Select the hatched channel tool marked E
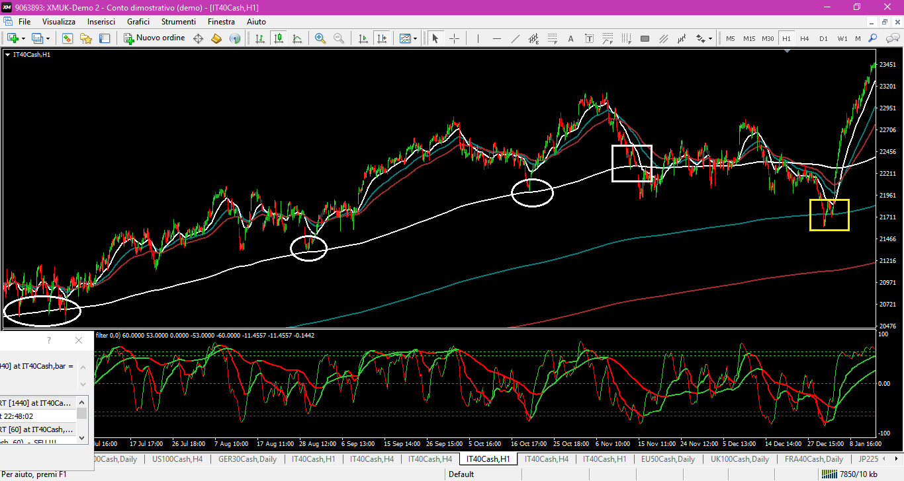This screenshot has height=481, width=904. (533, 38)
